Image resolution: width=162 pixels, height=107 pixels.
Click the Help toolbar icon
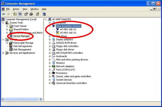point(38,14)
